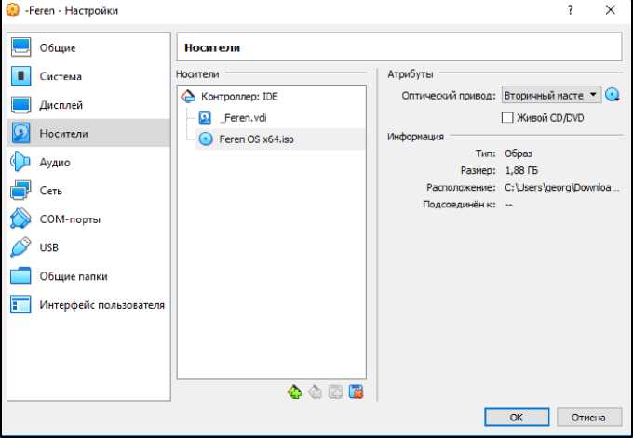
Task: Click the optical disc icon beside Feren OS x64.iso
Action: click(206, 139)
